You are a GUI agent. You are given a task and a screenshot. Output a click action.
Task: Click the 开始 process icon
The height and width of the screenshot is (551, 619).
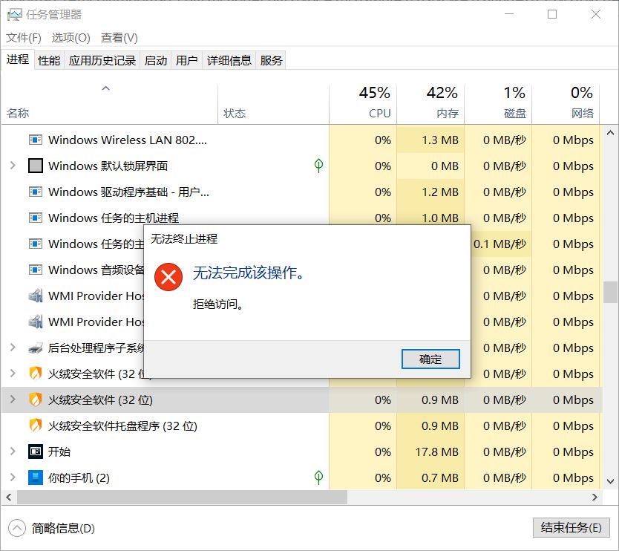(36, 451)
